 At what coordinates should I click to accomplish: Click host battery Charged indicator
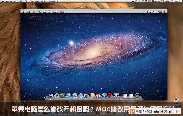[x=175, y=1]
